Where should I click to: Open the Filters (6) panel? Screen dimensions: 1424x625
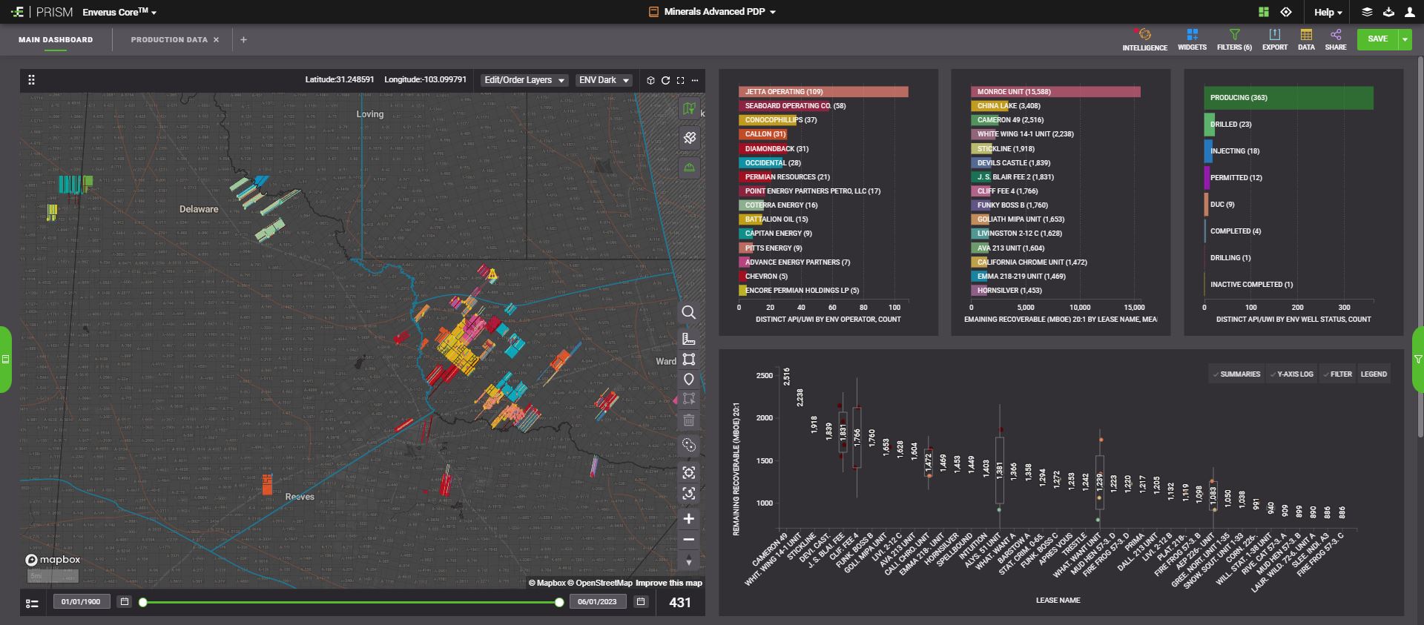[1234, 39]
